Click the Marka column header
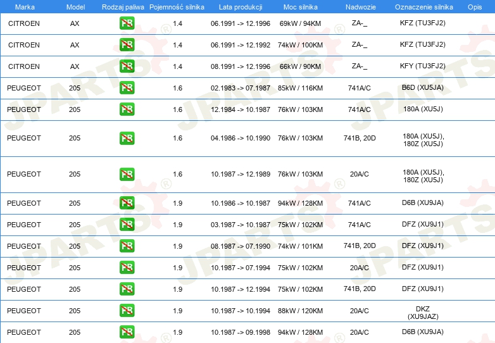The height and width of the screenshot is (343, 495). pyautogui.click(x=25, y=7)
